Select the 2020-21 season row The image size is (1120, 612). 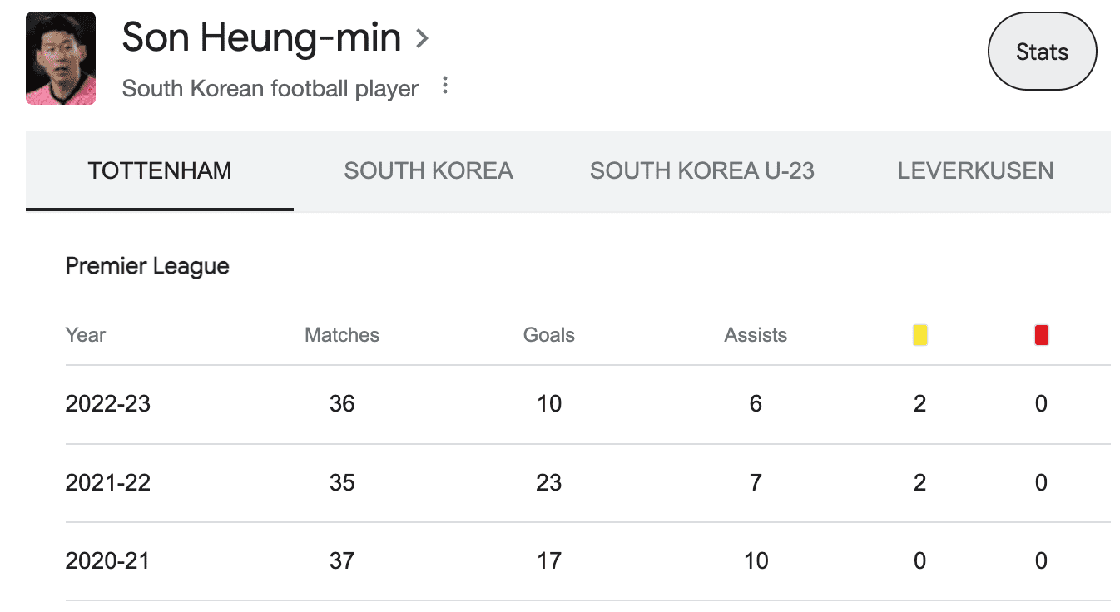pyautogui.click(x=108, y=560)
